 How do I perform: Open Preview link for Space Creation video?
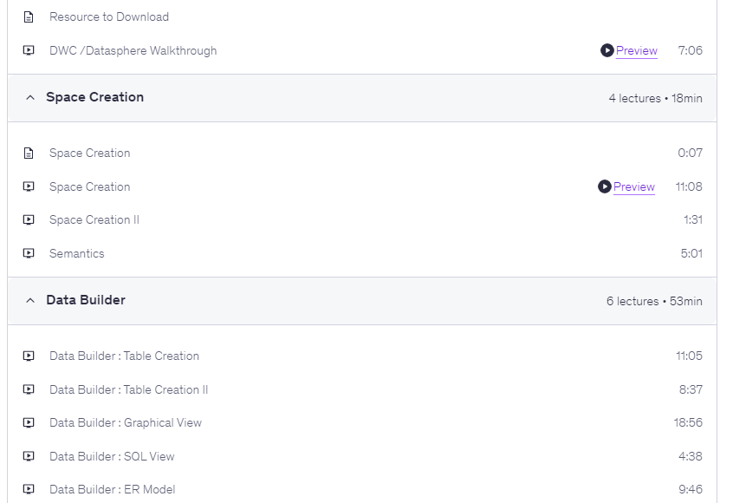(634, 186)
